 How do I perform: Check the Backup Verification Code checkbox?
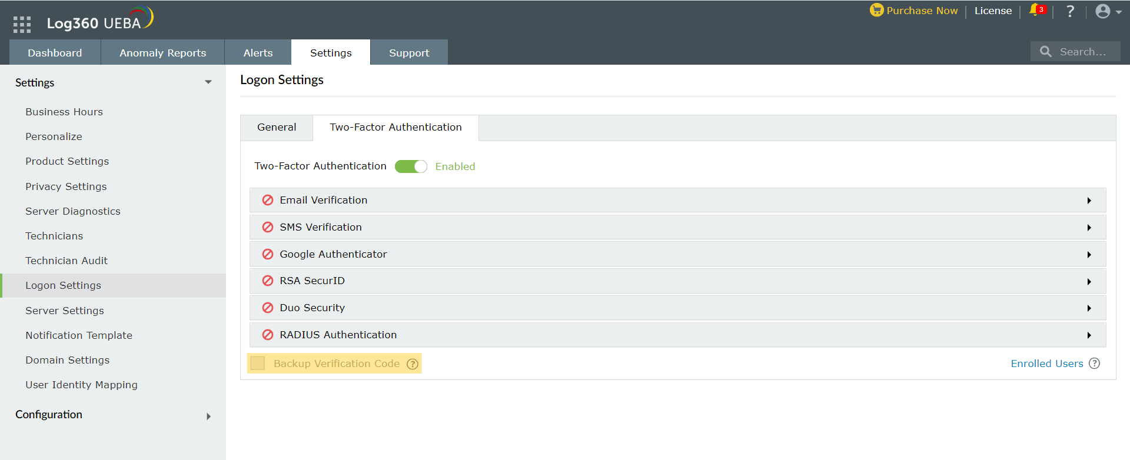(258, 364)
